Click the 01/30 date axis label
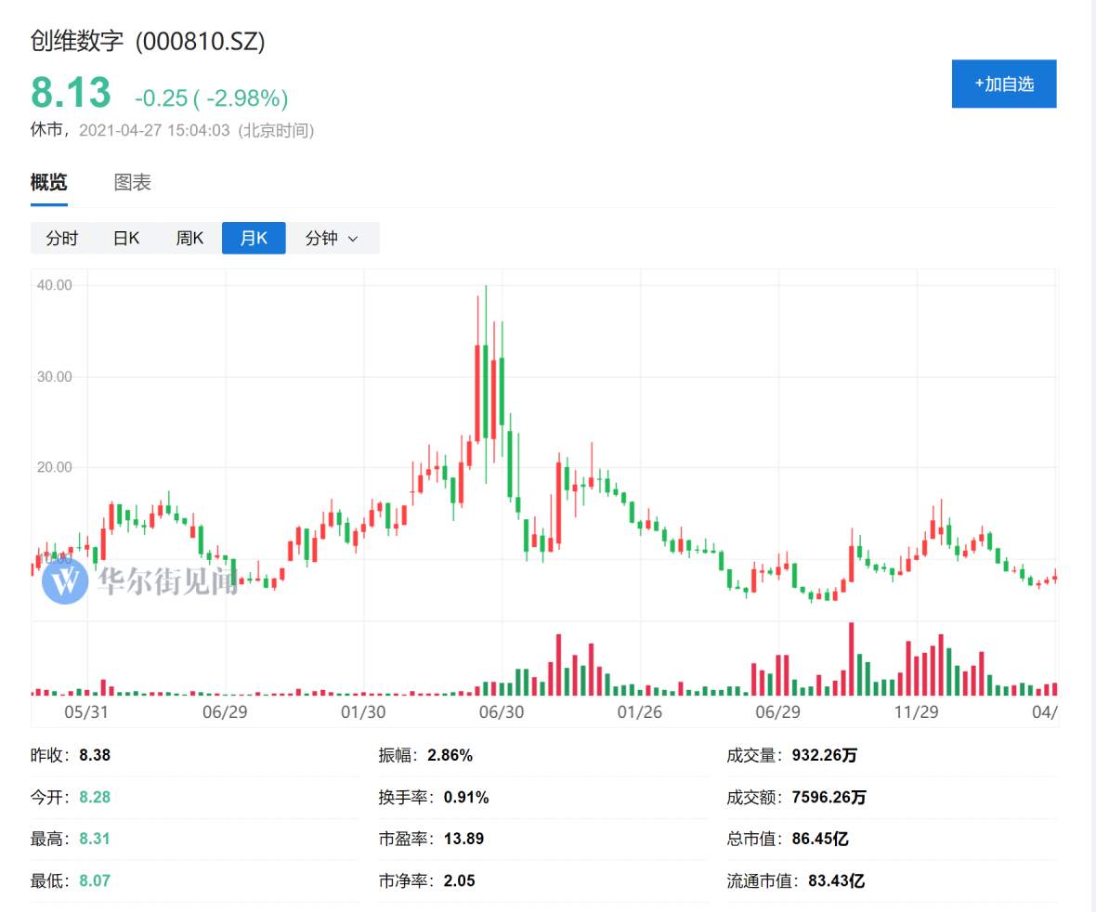Screen dimensions: 1096x912 (363, 712)
